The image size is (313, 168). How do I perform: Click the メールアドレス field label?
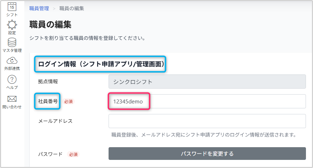click(55, 121)
